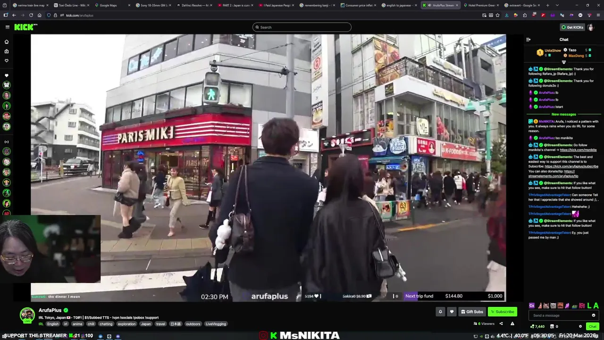604x340 pixels.
Task: Open UstaShow top gifter entry
Action: coord(549,52)
